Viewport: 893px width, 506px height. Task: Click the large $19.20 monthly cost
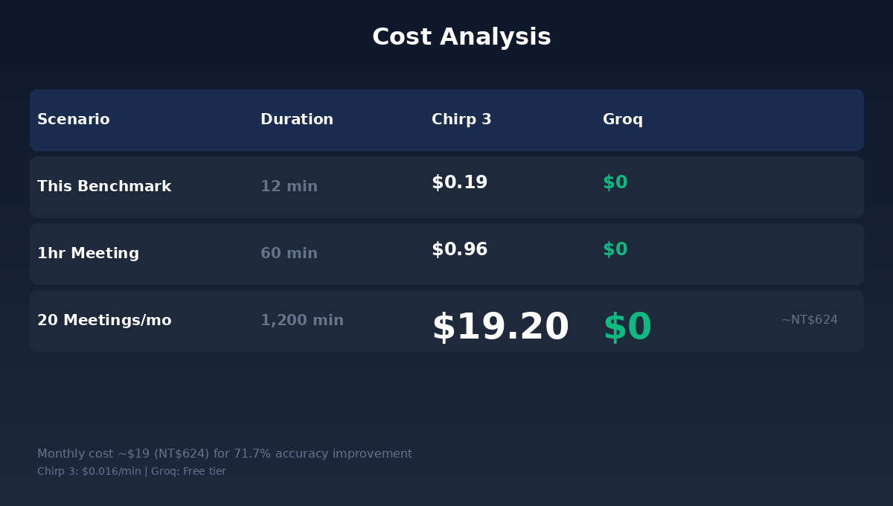[500, 327]
